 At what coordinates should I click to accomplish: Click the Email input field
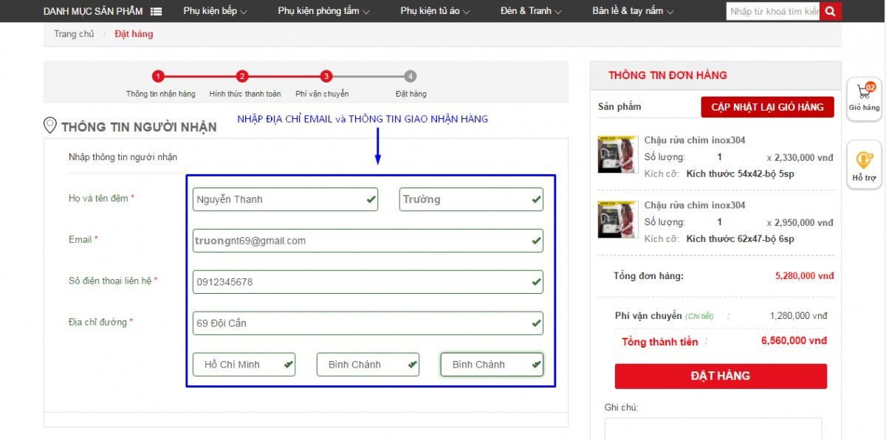point(368,241)
